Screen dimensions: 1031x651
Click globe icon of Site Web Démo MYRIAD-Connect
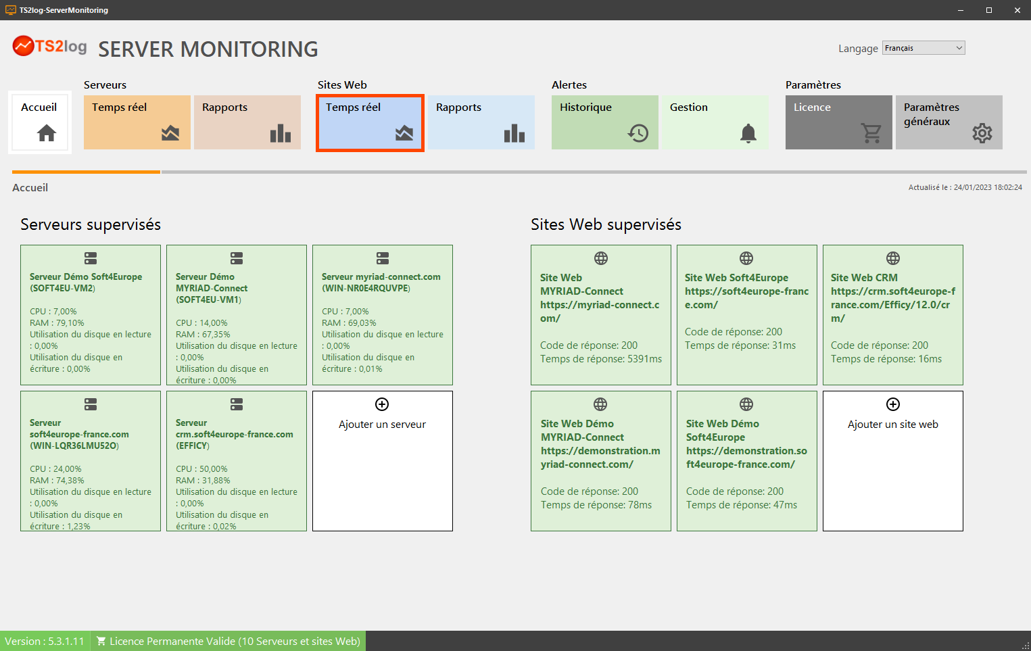tap(600, 404)
